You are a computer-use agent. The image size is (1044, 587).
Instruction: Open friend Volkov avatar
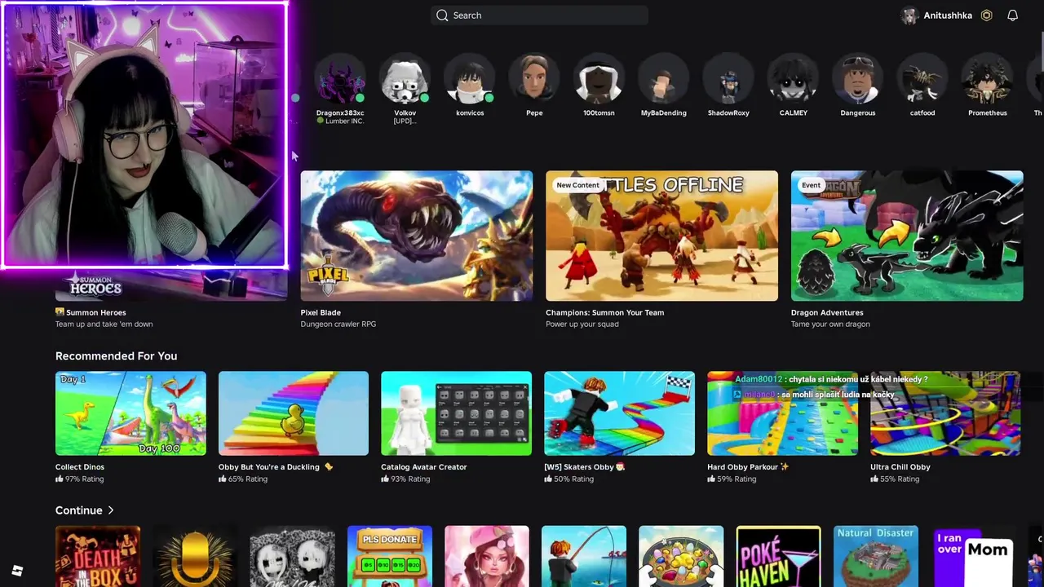click(405, 81)
